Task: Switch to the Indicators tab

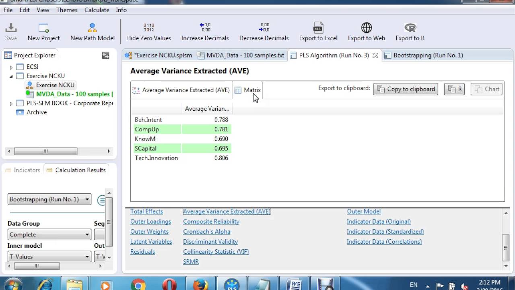Action: point(23,170)
